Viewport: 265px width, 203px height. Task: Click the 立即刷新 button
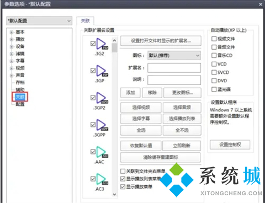(182, 146)
